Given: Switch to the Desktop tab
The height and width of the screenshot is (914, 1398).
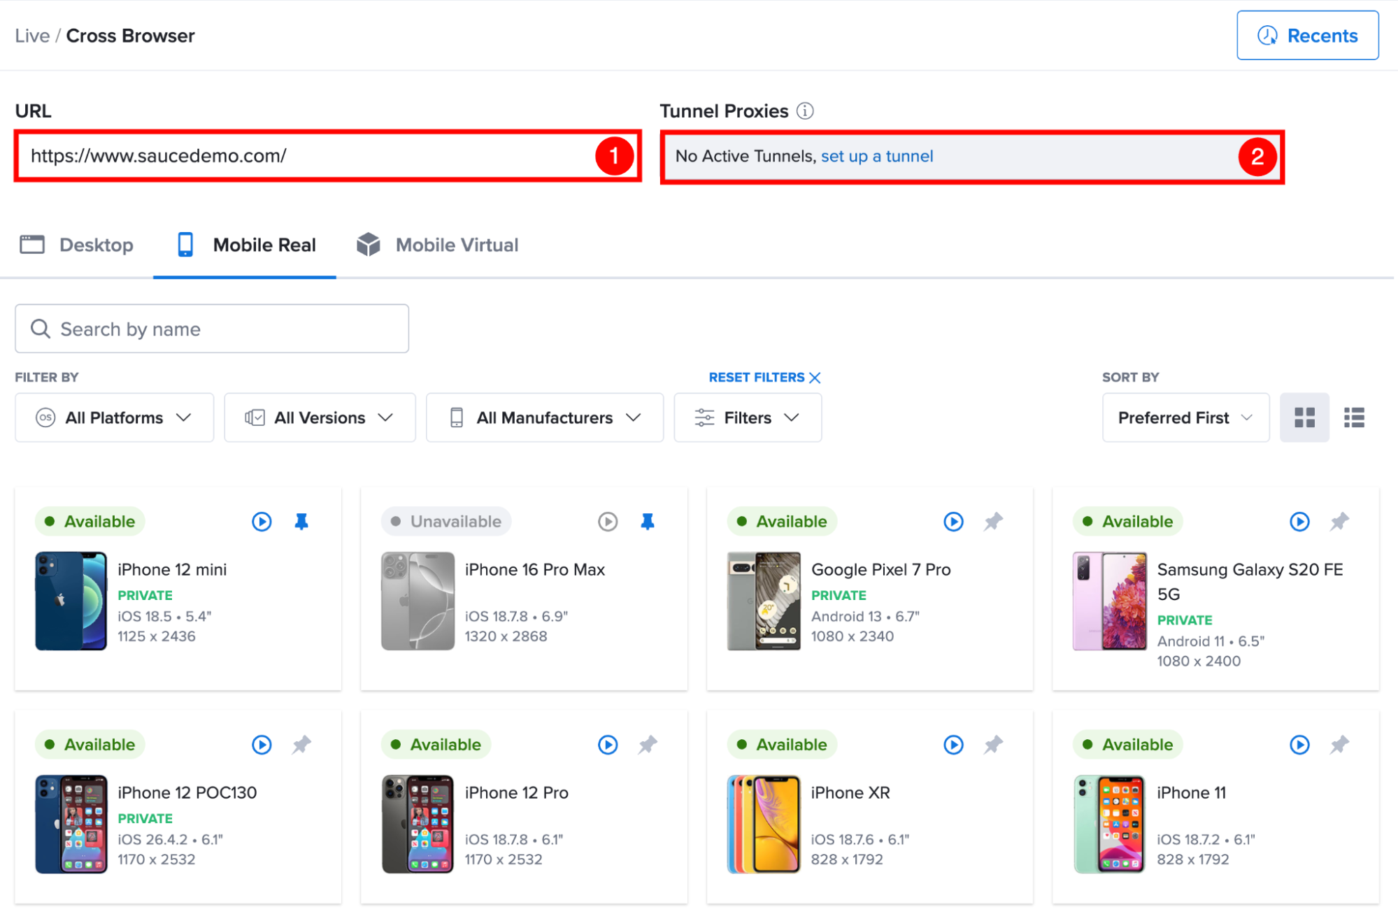Looking at the screenshot, I should [77, 245].
